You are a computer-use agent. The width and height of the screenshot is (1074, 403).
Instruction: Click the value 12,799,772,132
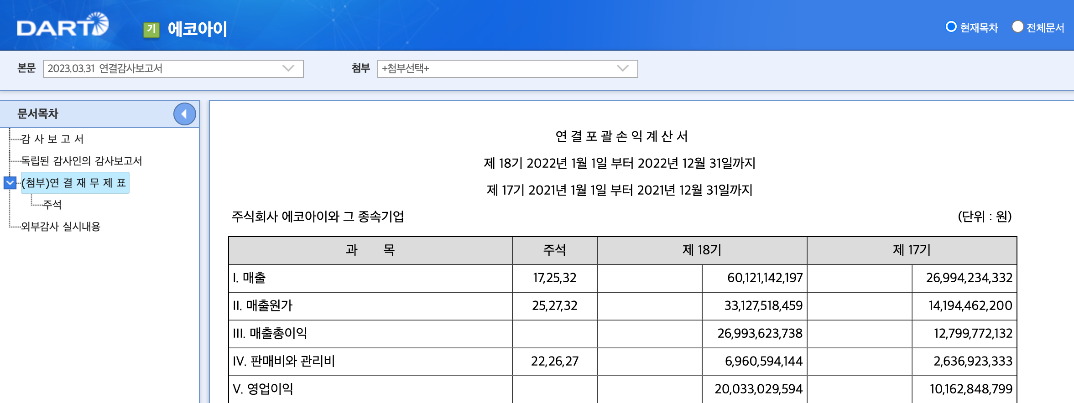tap(973, 333)
